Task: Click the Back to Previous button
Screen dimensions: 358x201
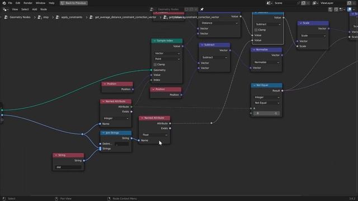Action: [x=73, y=3]
